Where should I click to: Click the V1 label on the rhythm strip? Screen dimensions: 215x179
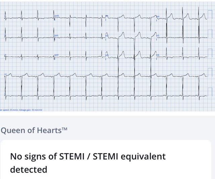click(x=5, y=74)
